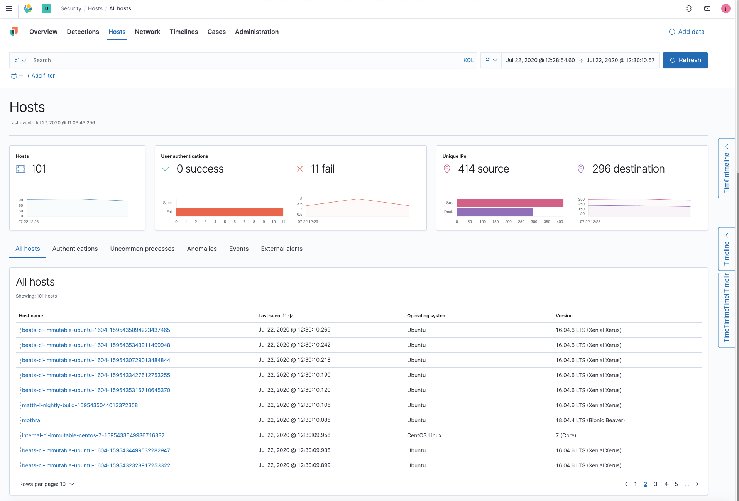The image size is (739, 501).
Task: Sort by Last seen arrow
Action: pyautogui.click(x=291, y=316)
